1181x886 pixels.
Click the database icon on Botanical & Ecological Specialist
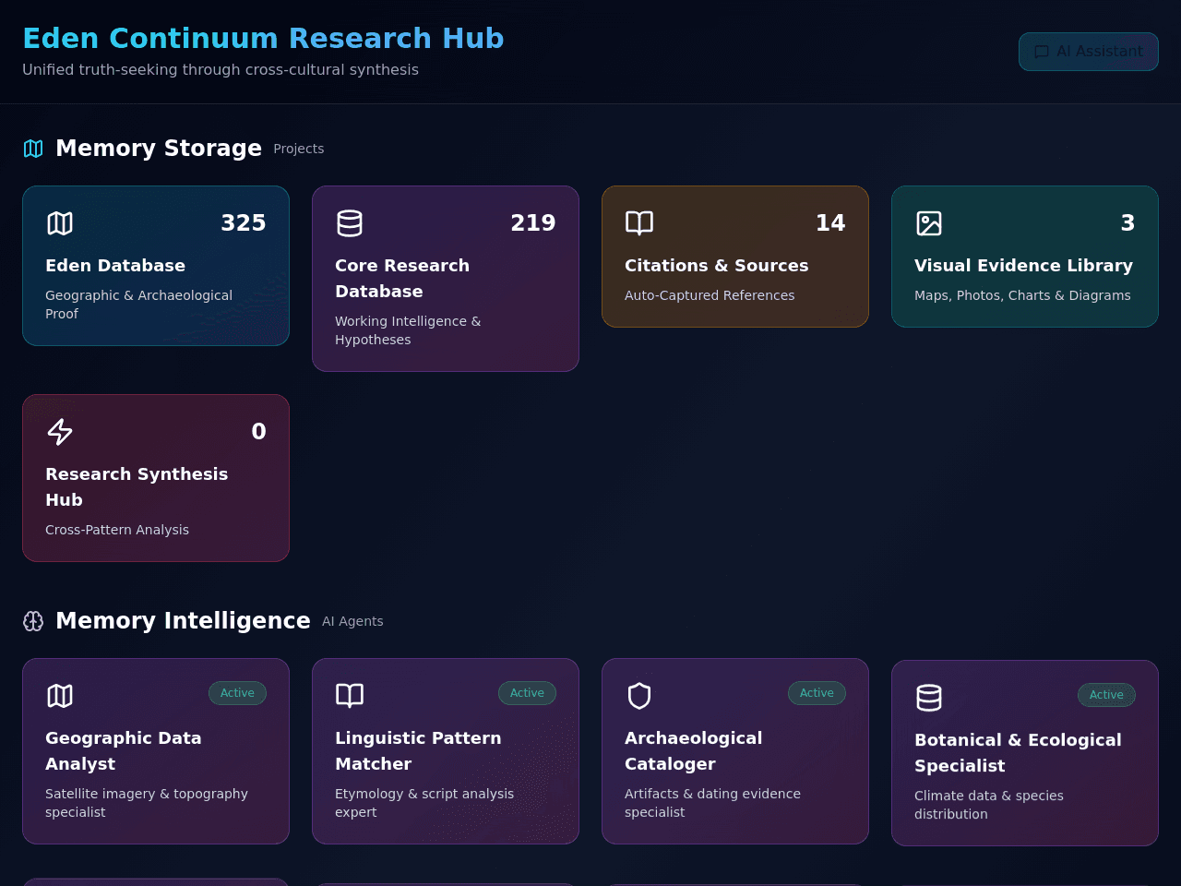[929, 698]
